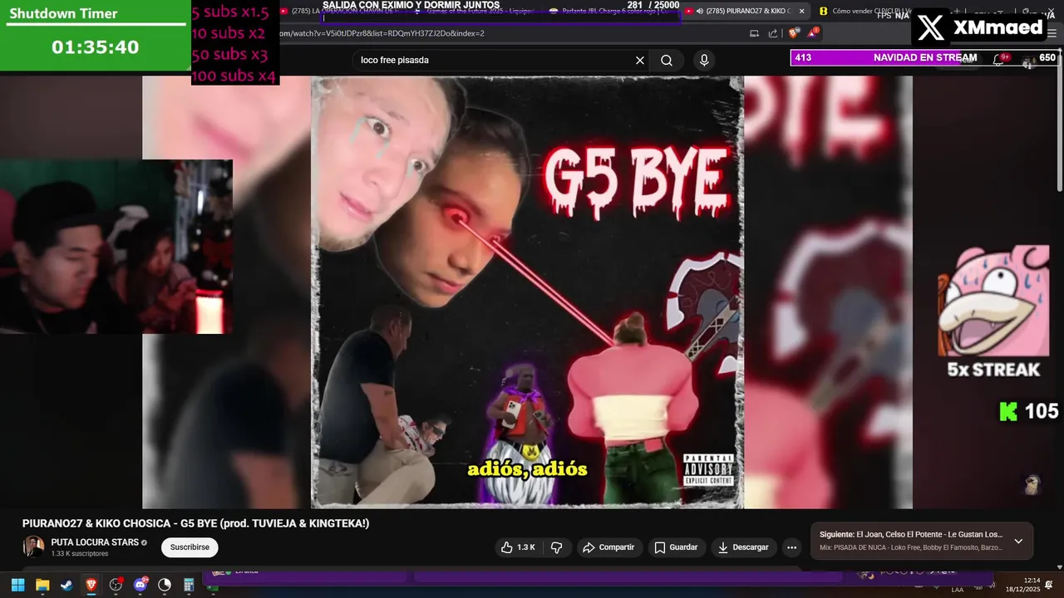Image resolution: width=1064 pixels, height=598 pixels.
Task: Click the share page icon in the address bar
Action: click(773, 33)
